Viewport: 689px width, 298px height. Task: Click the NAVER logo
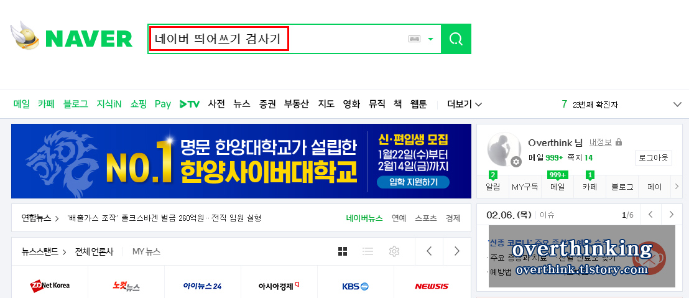tap(89, 39)
